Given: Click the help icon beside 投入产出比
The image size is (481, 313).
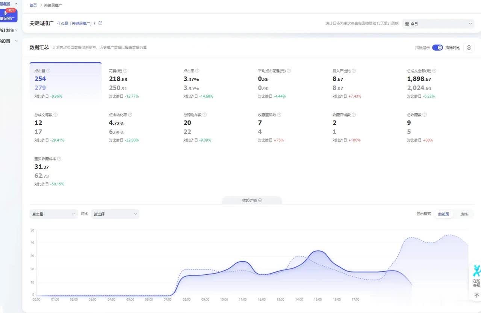Looking at the screenshot, I should pos(354,71).
